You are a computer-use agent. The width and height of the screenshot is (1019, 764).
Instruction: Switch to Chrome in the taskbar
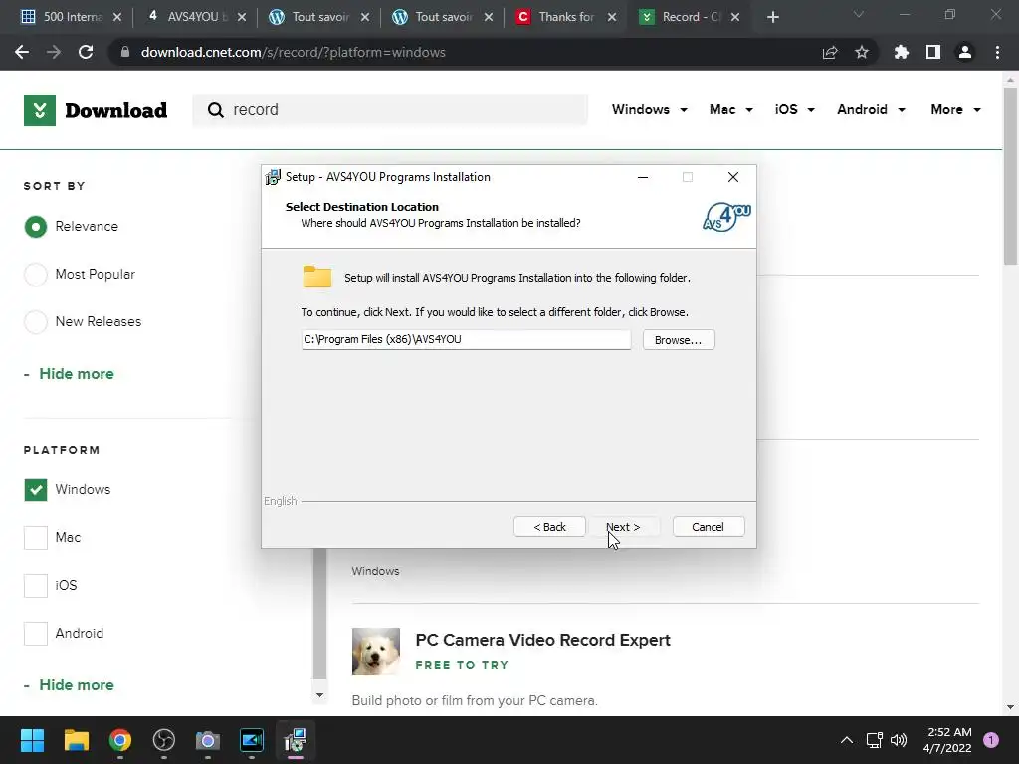click(120, 740)
